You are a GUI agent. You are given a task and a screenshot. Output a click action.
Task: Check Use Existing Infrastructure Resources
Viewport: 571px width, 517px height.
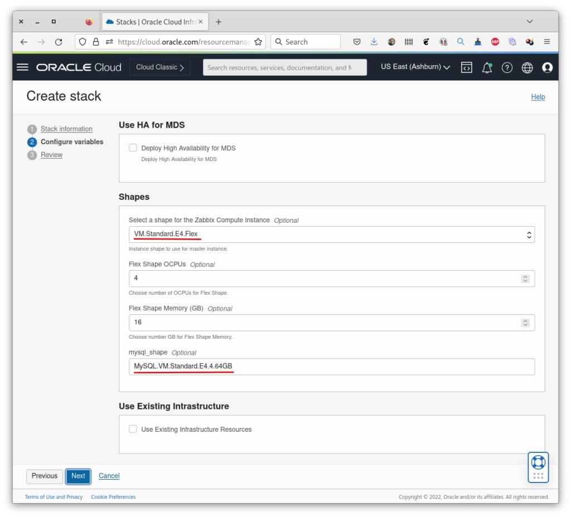pyautogui.click(x=133, y=429)
